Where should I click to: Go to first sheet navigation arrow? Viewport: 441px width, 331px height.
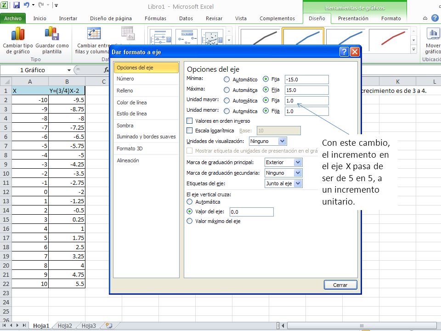(4, 325)
